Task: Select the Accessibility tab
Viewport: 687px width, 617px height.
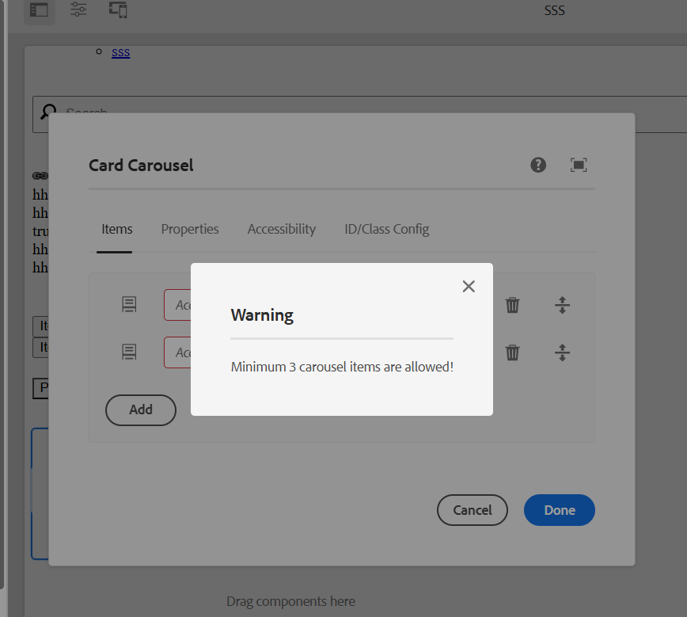Action: click(282, 229)
